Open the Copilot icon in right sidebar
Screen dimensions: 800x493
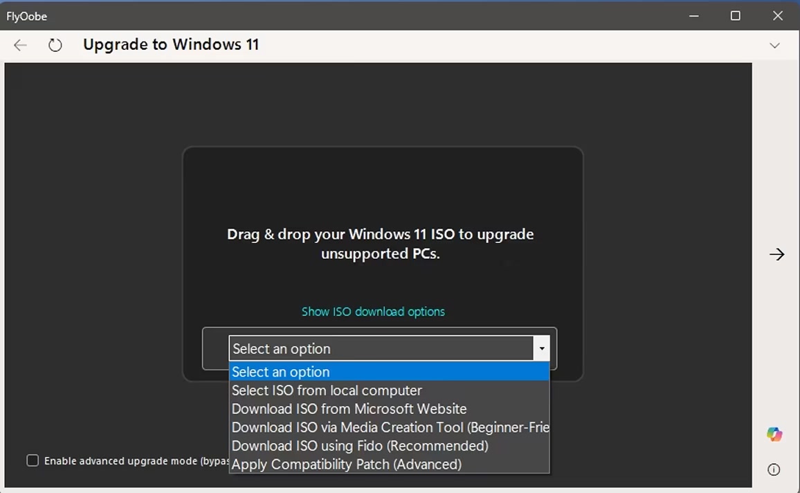pos(774,434)
